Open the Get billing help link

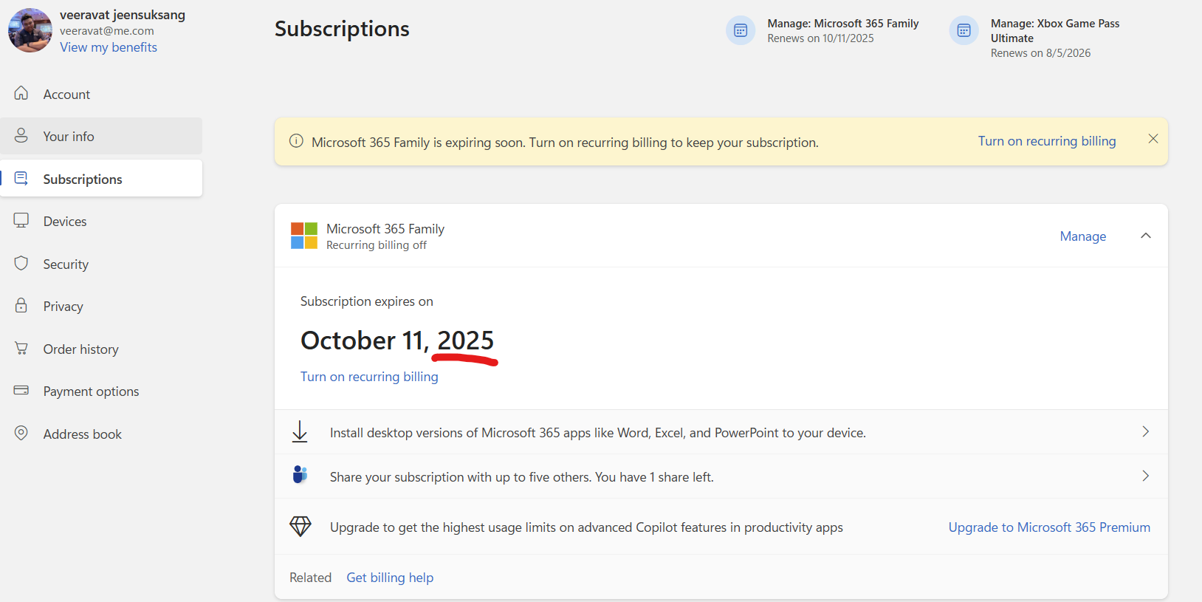(x=390, y=578)
